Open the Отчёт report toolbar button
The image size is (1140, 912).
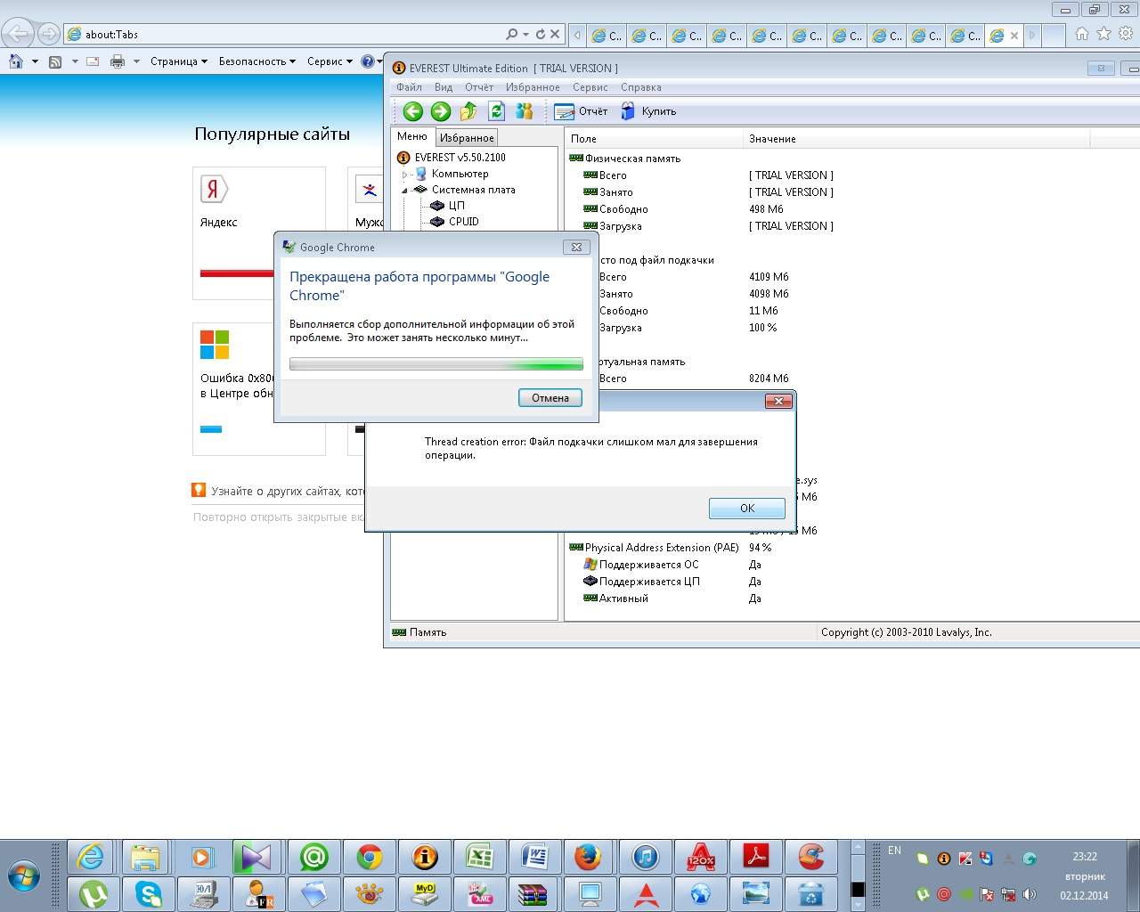pos(581,111)
